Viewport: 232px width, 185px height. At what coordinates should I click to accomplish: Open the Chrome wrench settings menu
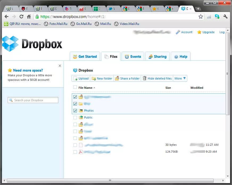(225, 16)
